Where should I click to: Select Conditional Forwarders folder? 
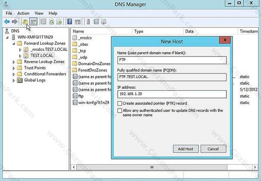coord(45,74)
